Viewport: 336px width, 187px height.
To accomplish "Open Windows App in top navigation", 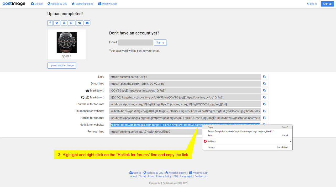I will pyautogui.click(x=107, y=4).
